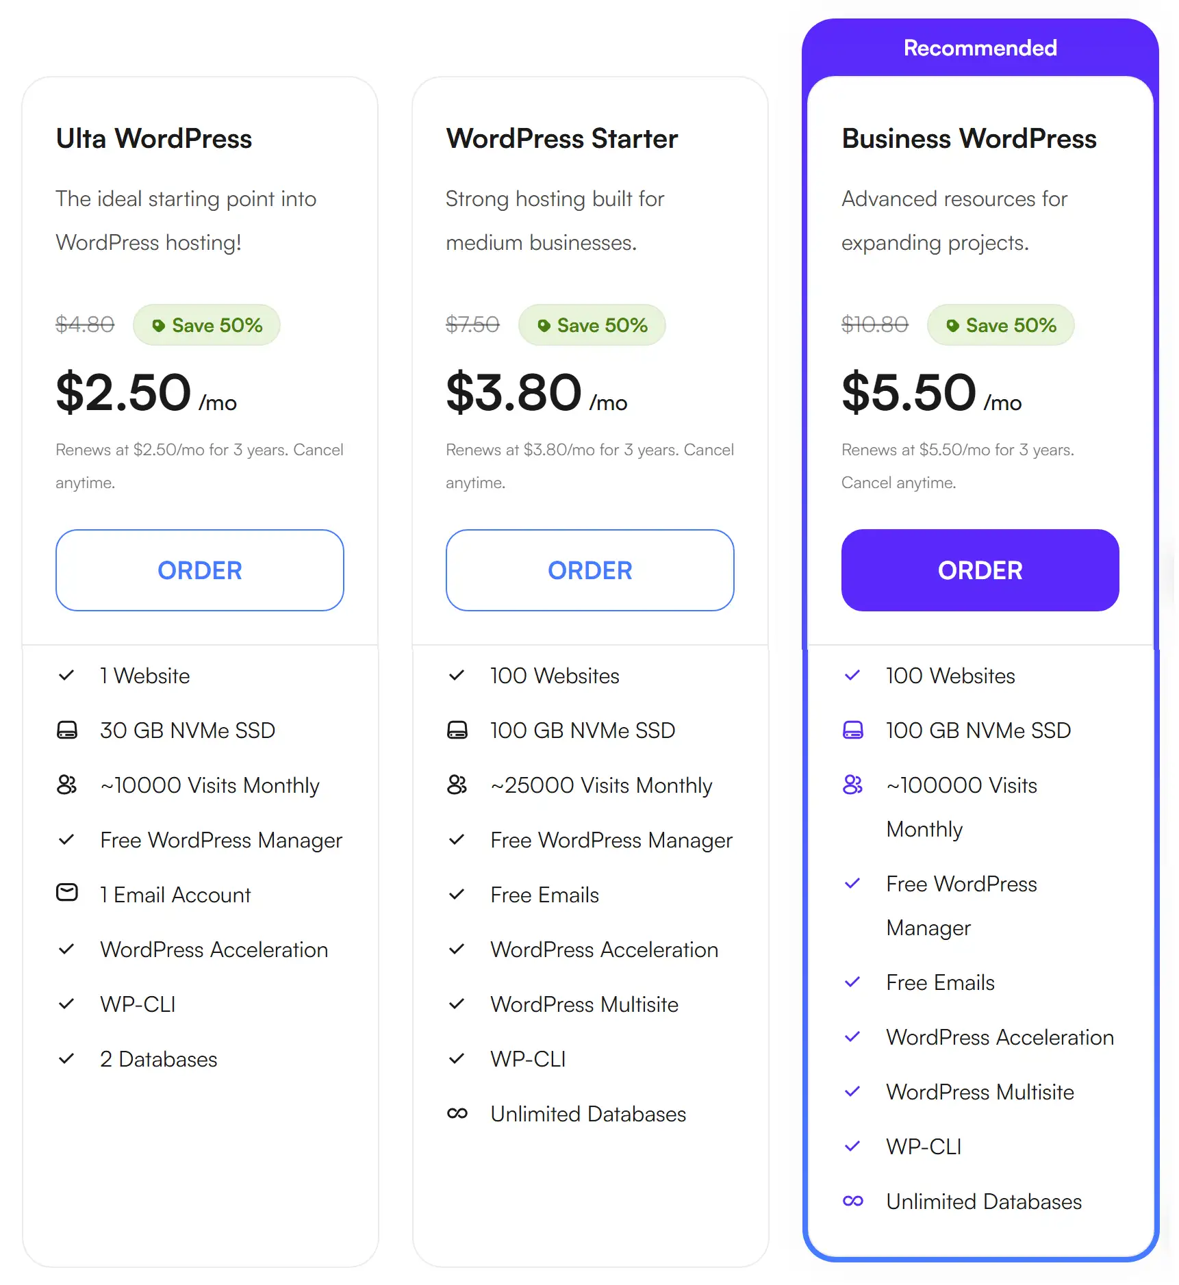Viewport: 1179px width, 1285px height.
Task: Click the checkmark beside WP-CLI in Ulta WordPress
Action: [66, 1004]
